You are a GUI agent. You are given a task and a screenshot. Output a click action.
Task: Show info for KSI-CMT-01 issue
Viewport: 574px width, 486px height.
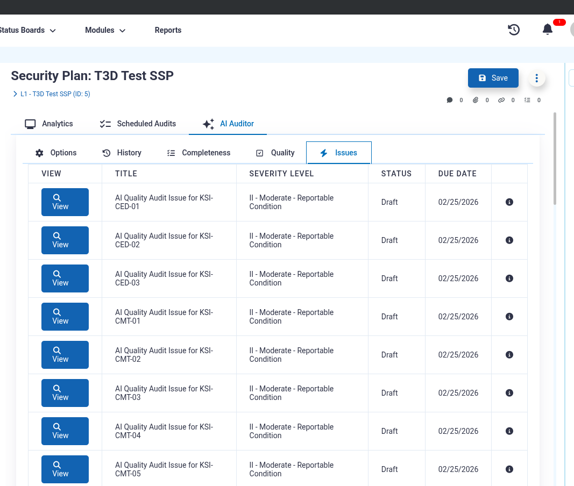click(x=509, y=317)
